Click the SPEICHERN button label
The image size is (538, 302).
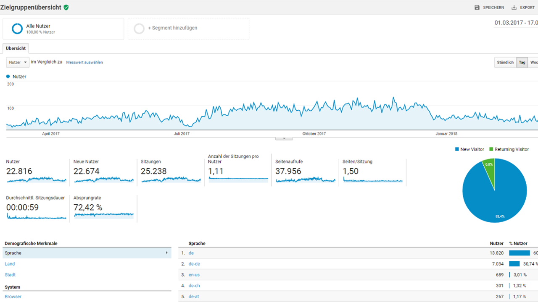coord(493,8)
